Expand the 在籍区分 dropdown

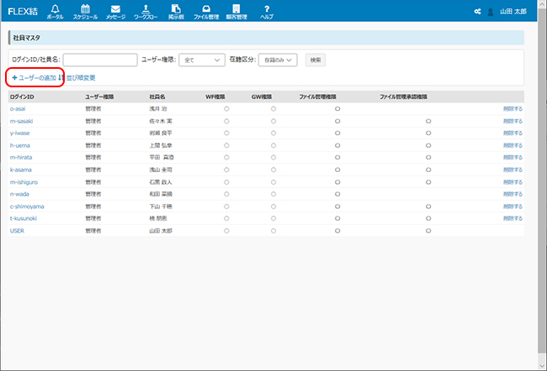pos(278,60)
